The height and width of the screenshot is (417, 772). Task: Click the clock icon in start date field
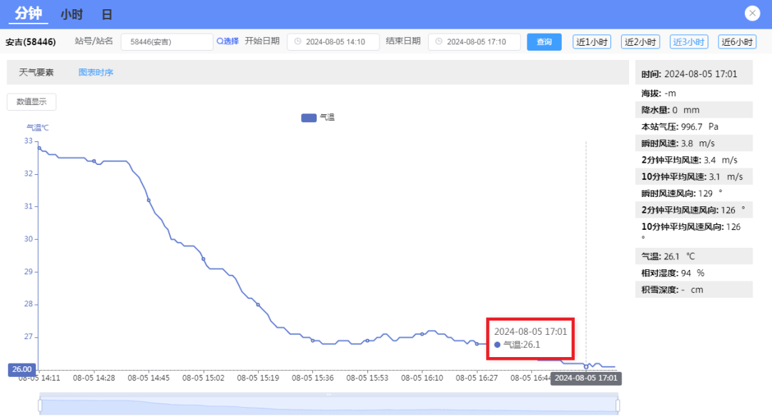[x=297, y=42]
